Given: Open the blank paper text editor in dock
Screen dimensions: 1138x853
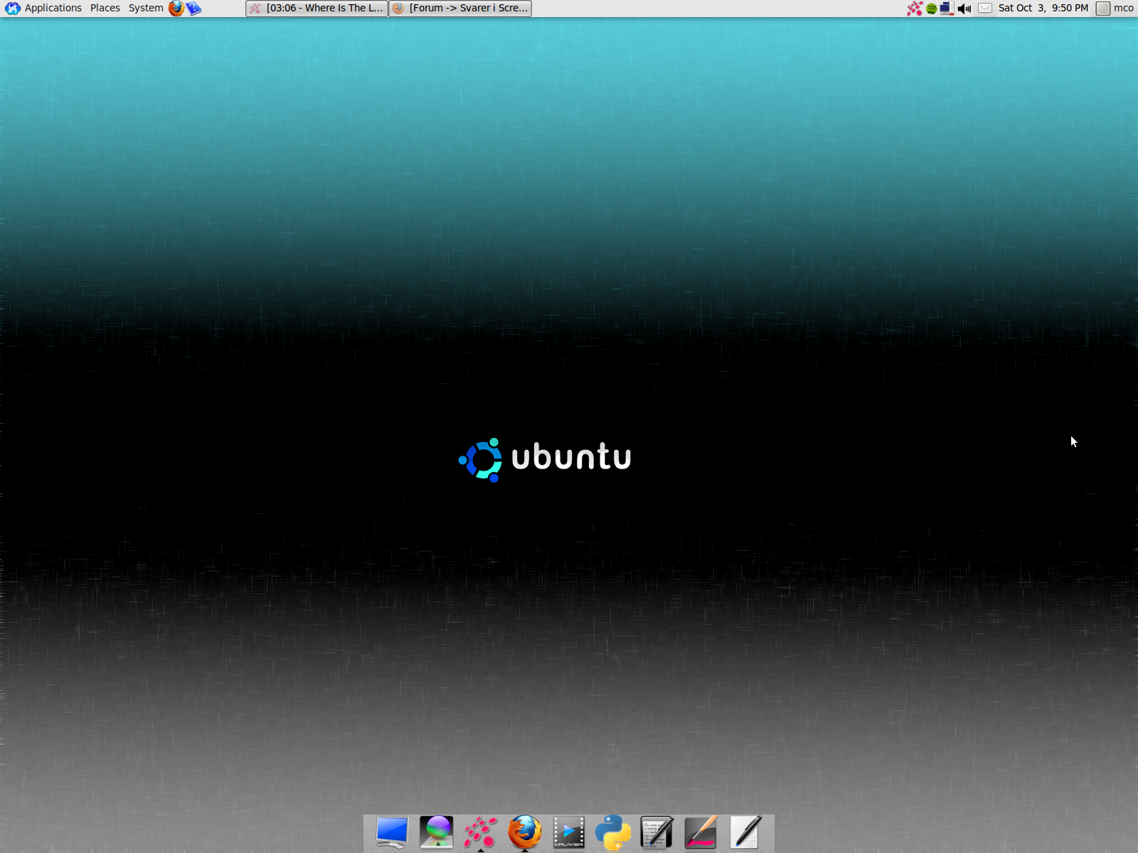Looking at the screenshot, I should (x=745, y=832).
